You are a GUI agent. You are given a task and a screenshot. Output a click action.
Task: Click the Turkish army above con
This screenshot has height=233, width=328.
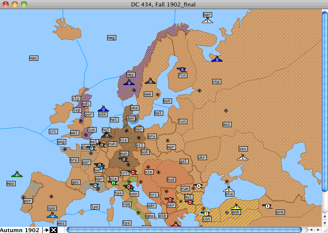[x=206, y=213]
